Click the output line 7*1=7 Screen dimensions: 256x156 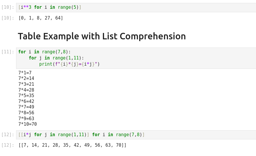[x=25, y=73]
